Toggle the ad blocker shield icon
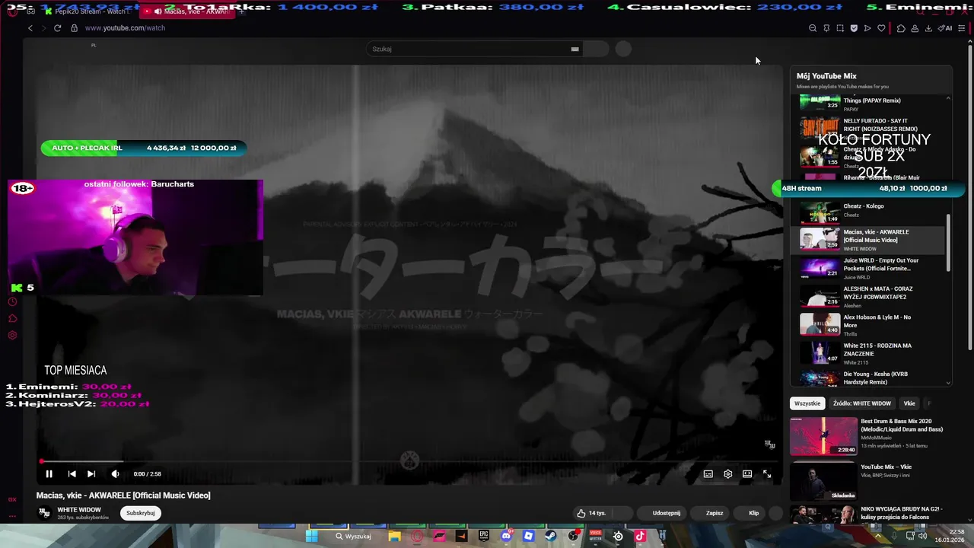The height and width of the screenshot is (548, 974). [854, 28]
